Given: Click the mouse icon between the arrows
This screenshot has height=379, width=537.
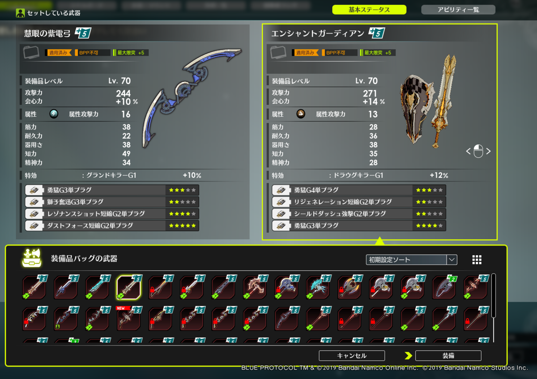Looking at the screenshot, I should (x=478, y=151).
